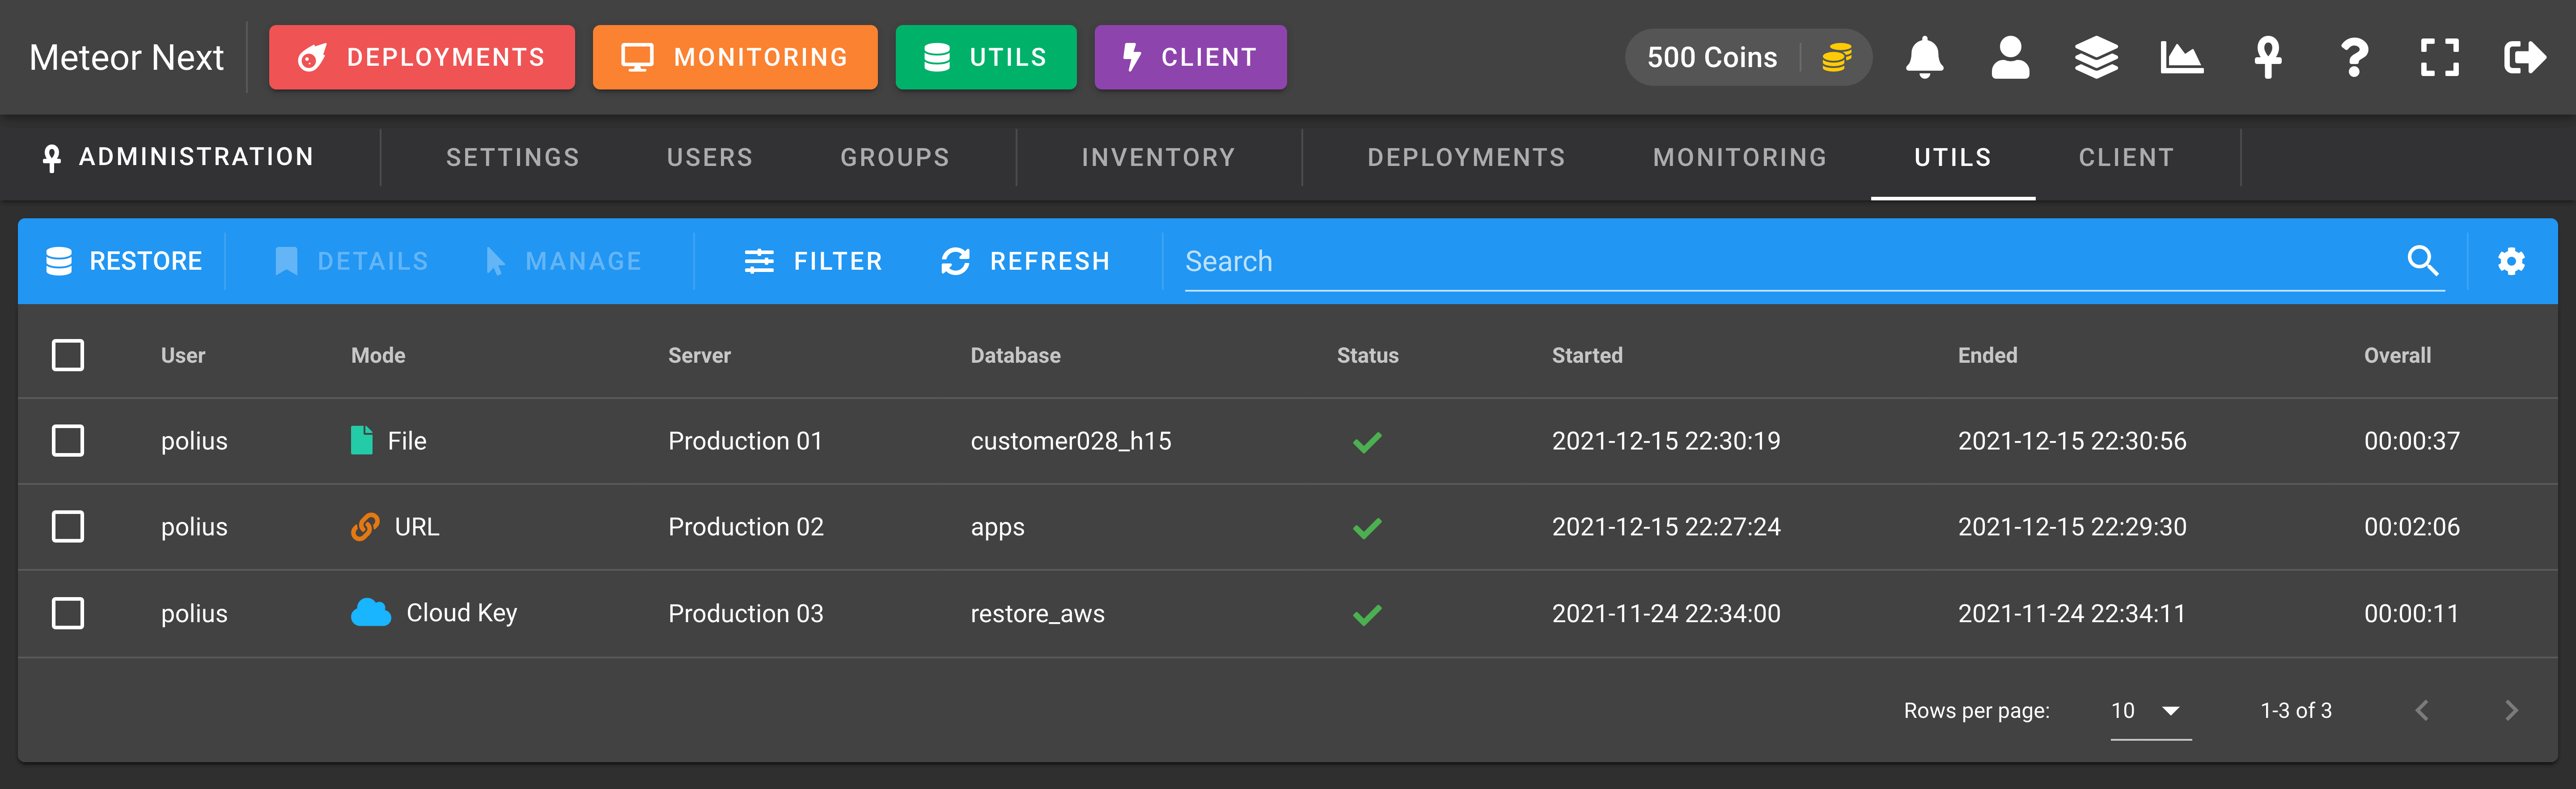Viewport: 2576px width, 789px height.
Task: Sort by the Ended column header
Action: 1987,355
